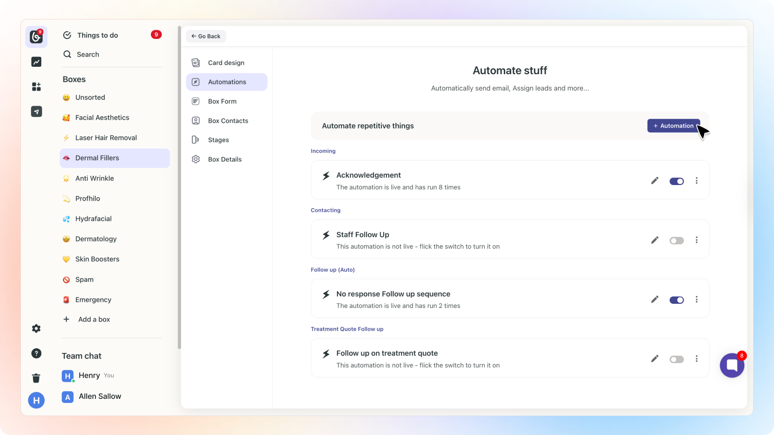Open the Profhilo box
Screen dimensions: 774x435
[x=115, y=198]
